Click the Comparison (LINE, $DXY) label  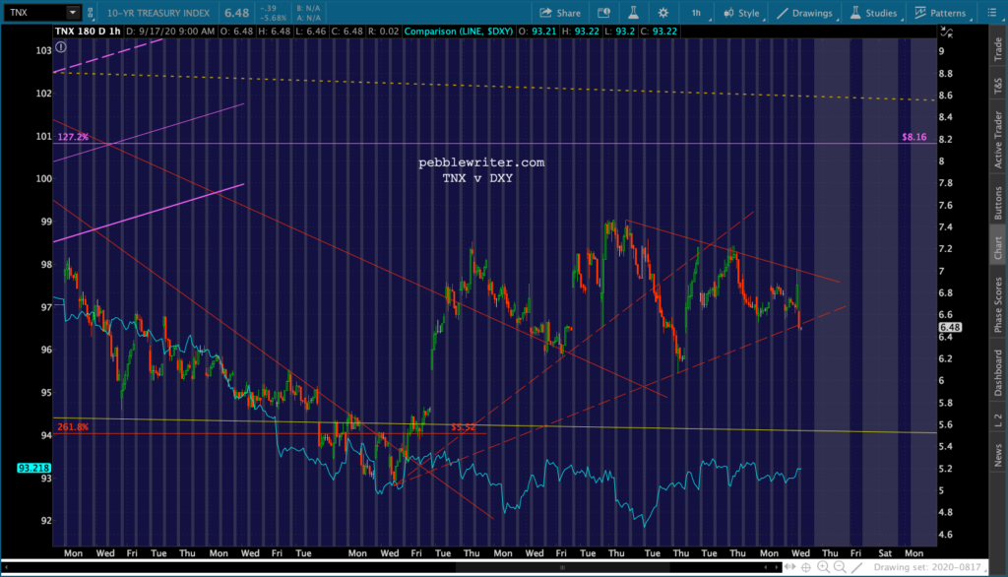tap(459, 31)
